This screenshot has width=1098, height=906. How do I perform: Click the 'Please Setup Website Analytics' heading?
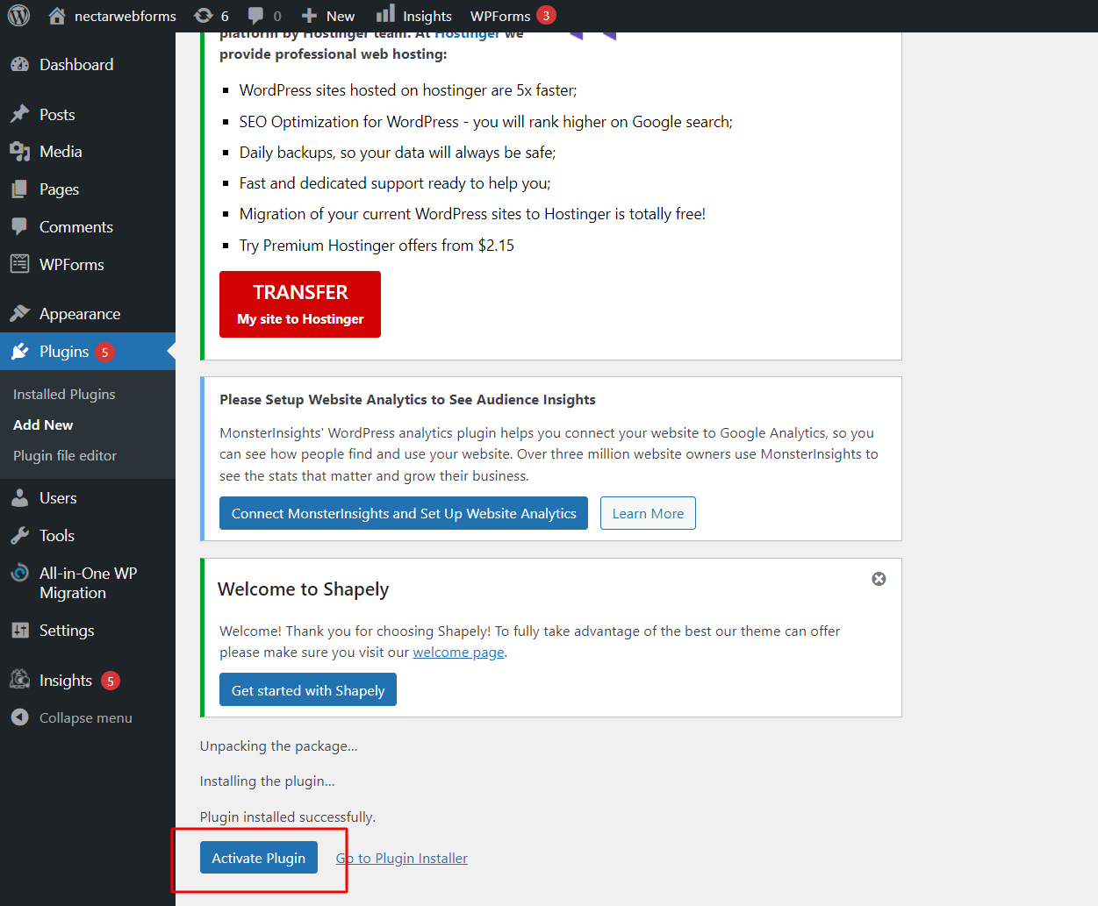tap(407, 400)
